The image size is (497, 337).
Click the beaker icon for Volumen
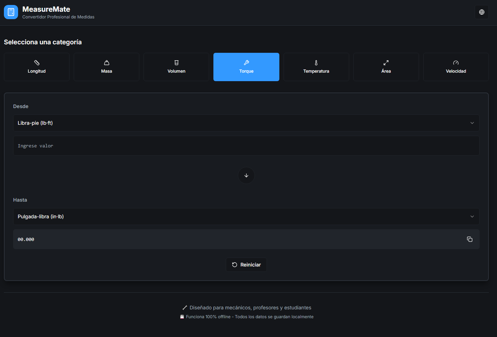177,63
